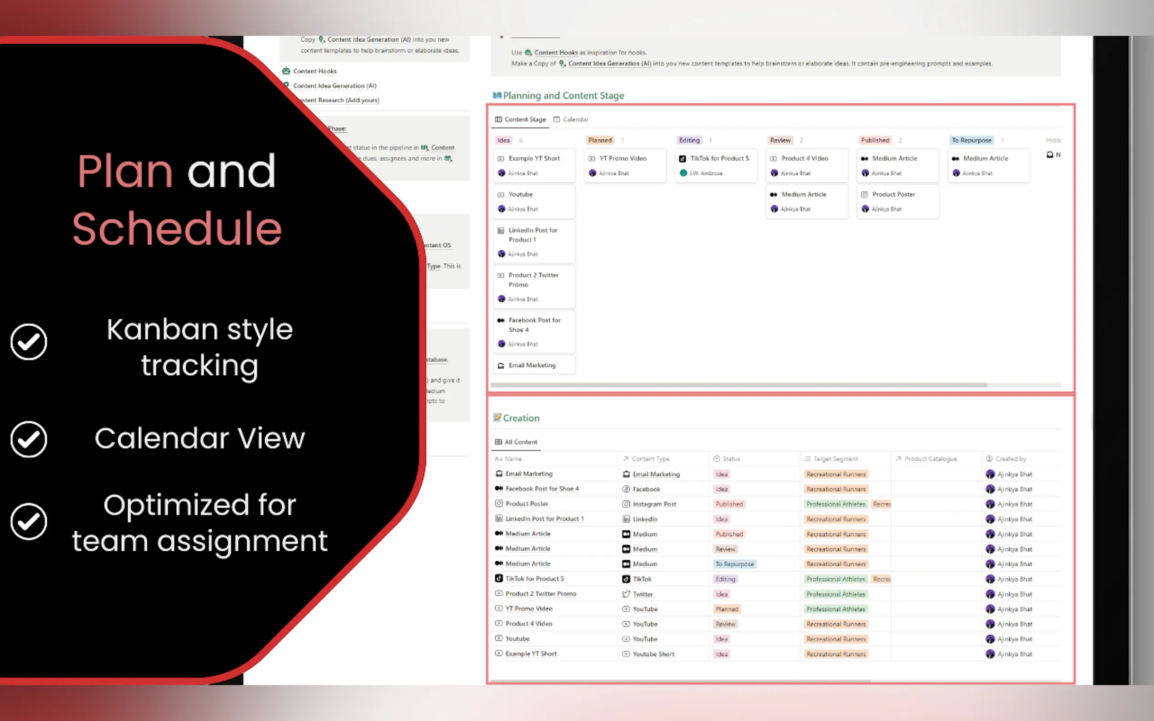Click the Twitter icon in the Content Type column
This screenshot has width=1154, height=721.
tap(626, 594)
